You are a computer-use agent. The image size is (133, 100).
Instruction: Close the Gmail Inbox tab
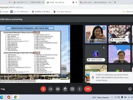(110, 2)
